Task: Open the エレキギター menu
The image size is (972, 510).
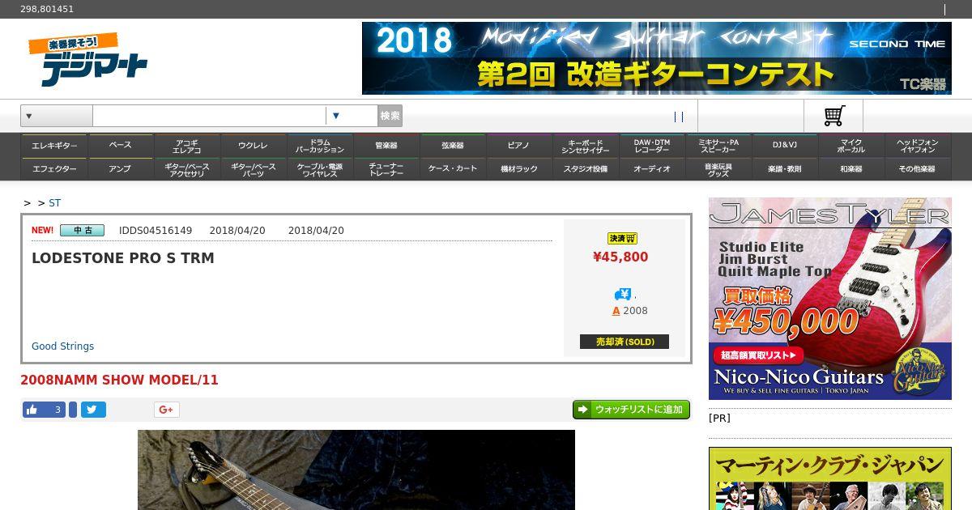Action: (x=54, y=146)
